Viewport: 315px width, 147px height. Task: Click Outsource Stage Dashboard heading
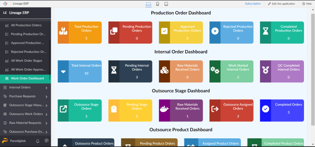181,91
